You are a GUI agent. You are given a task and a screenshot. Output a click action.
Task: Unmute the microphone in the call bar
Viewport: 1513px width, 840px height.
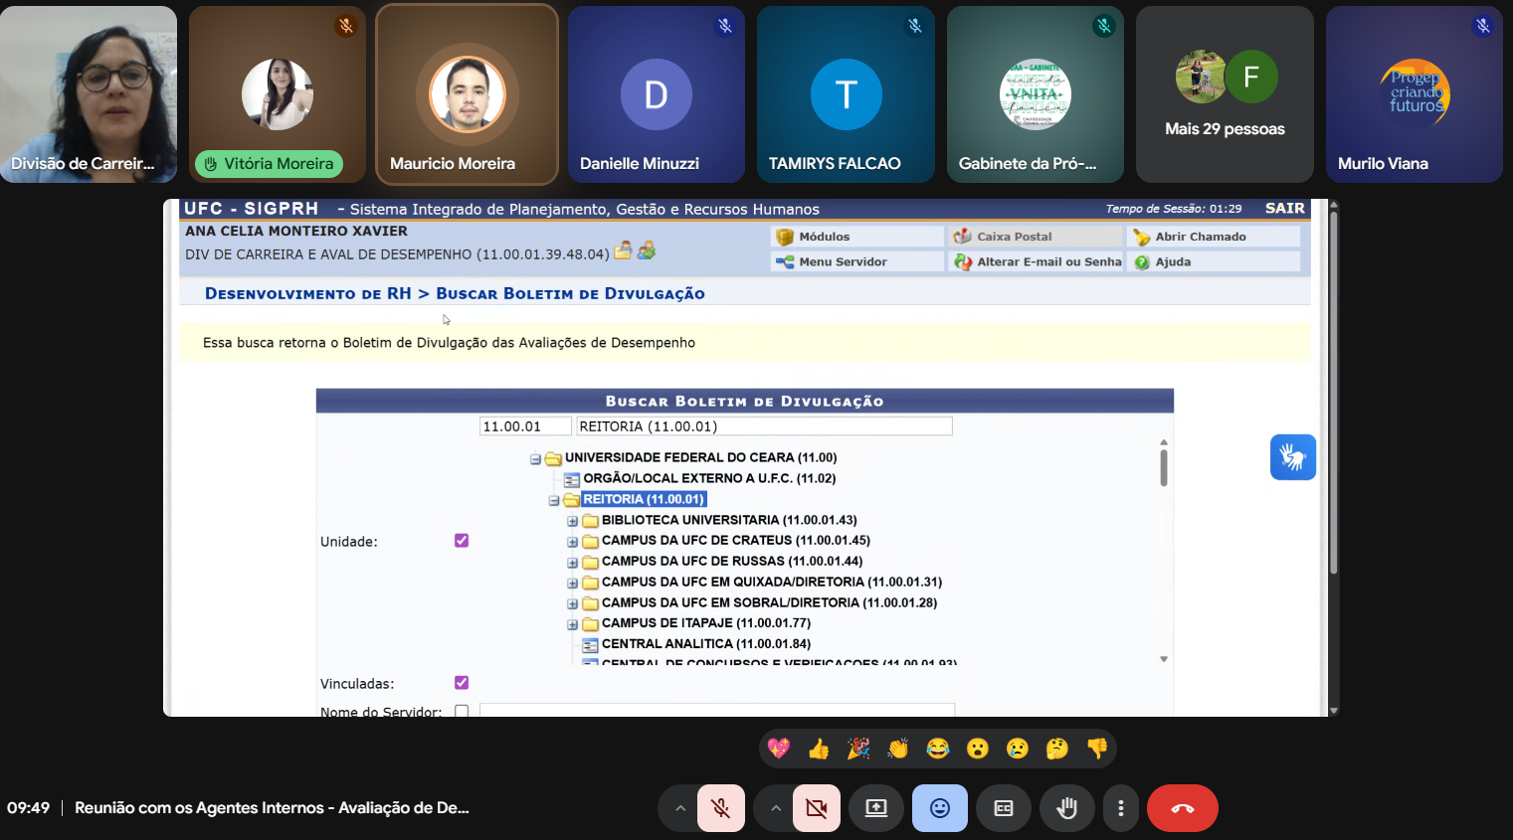[x=721, y=808]
